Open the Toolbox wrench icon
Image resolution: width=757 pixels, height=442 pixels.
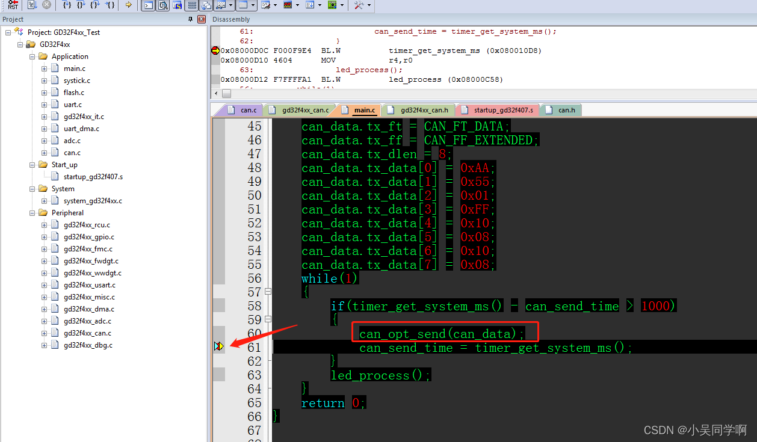(x=359, y=5)
